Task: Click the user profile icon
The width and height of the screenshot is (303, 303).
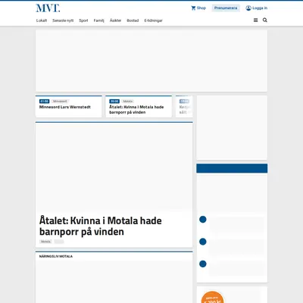Action: click(x=248, y=8)
